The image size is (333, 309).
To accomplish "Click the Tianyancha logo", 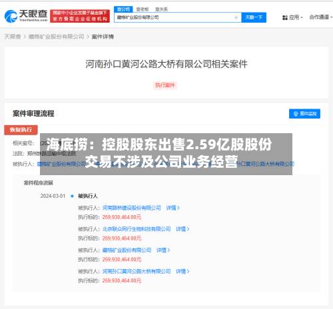I will (x=26, y=16).
